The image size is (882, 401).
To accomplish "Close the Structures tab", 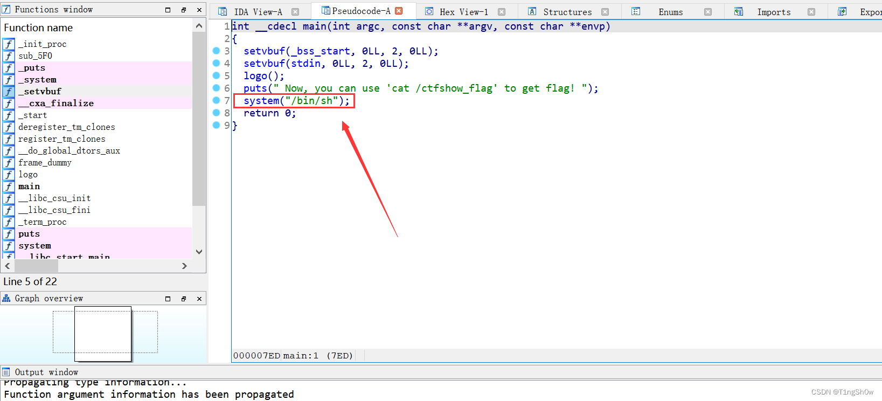I will [605, 12].
